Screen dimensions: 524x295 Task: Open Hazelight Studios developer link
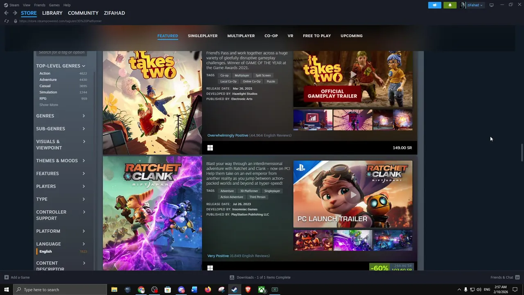[245, 94]
